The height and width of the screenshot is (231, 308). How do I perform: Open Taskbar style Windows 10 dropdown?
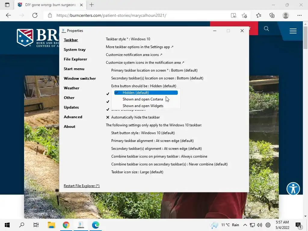coord(128,39)
